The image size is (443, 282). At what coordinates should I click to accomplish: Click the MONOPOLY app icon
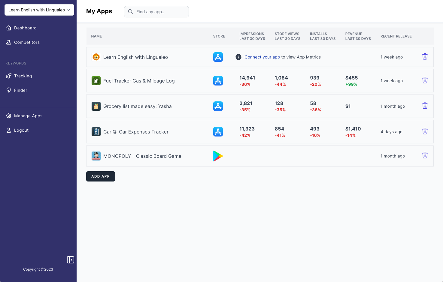coord(96,156)
